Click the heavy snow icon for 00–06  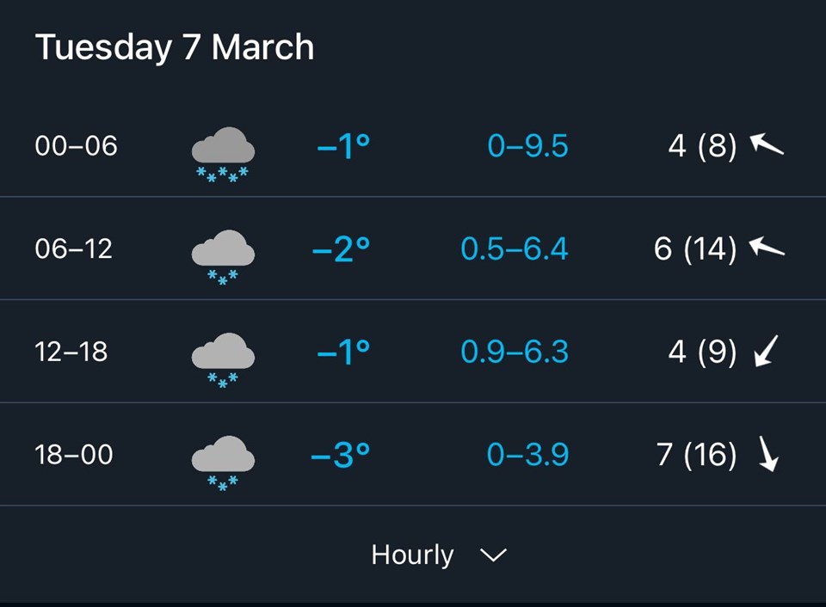(x=223, y=152)
